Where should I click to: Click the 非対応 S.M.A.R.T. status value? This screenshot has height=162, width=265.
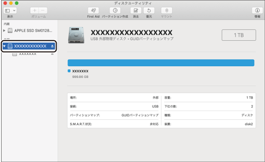(x=154, y=124)
